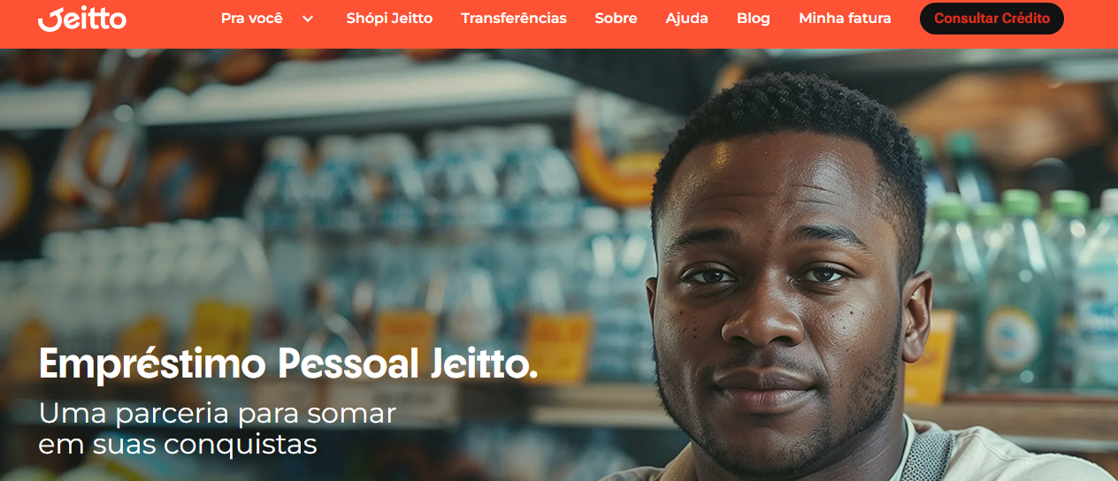Click the Consultar Crédito button
Image resolution: width=1118 pixels, height=481 pixels.
pos(992,19)
